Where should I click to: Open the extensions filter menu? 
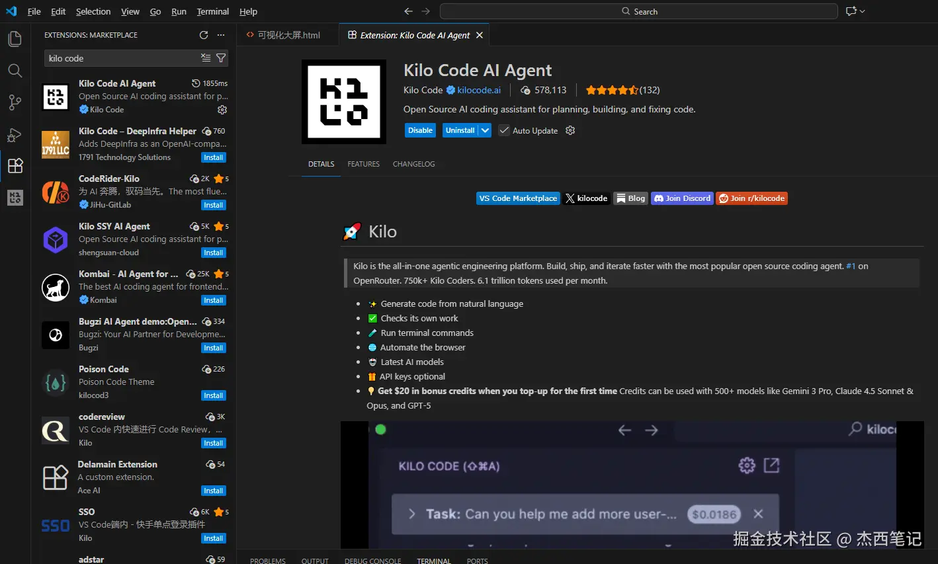(221, 58)
